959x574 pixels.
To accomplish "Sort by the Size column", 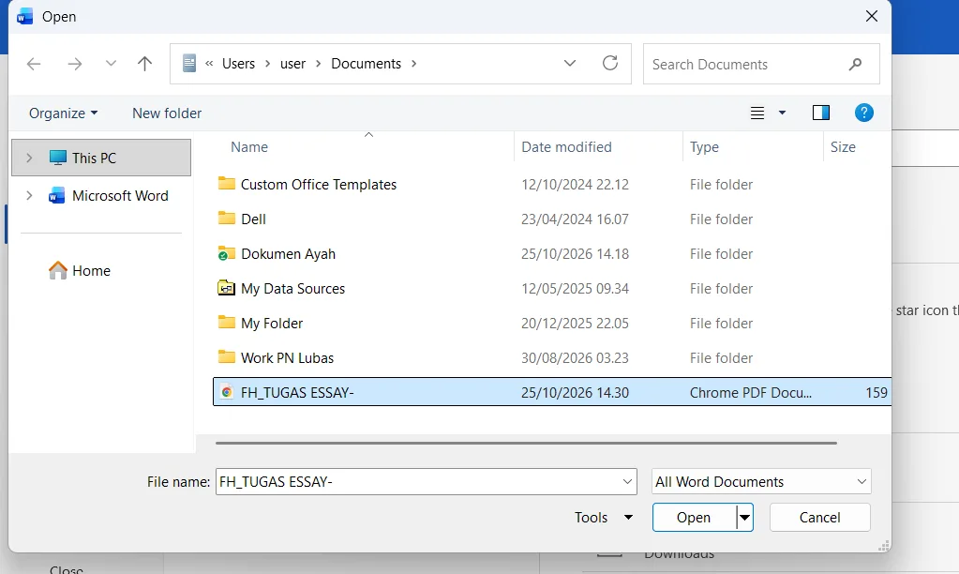I will point(843,147).
